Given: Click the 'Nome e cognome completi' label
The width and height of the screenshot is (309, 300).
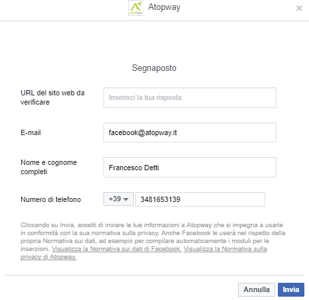Looking at the screenshot, I should point(49,167).
